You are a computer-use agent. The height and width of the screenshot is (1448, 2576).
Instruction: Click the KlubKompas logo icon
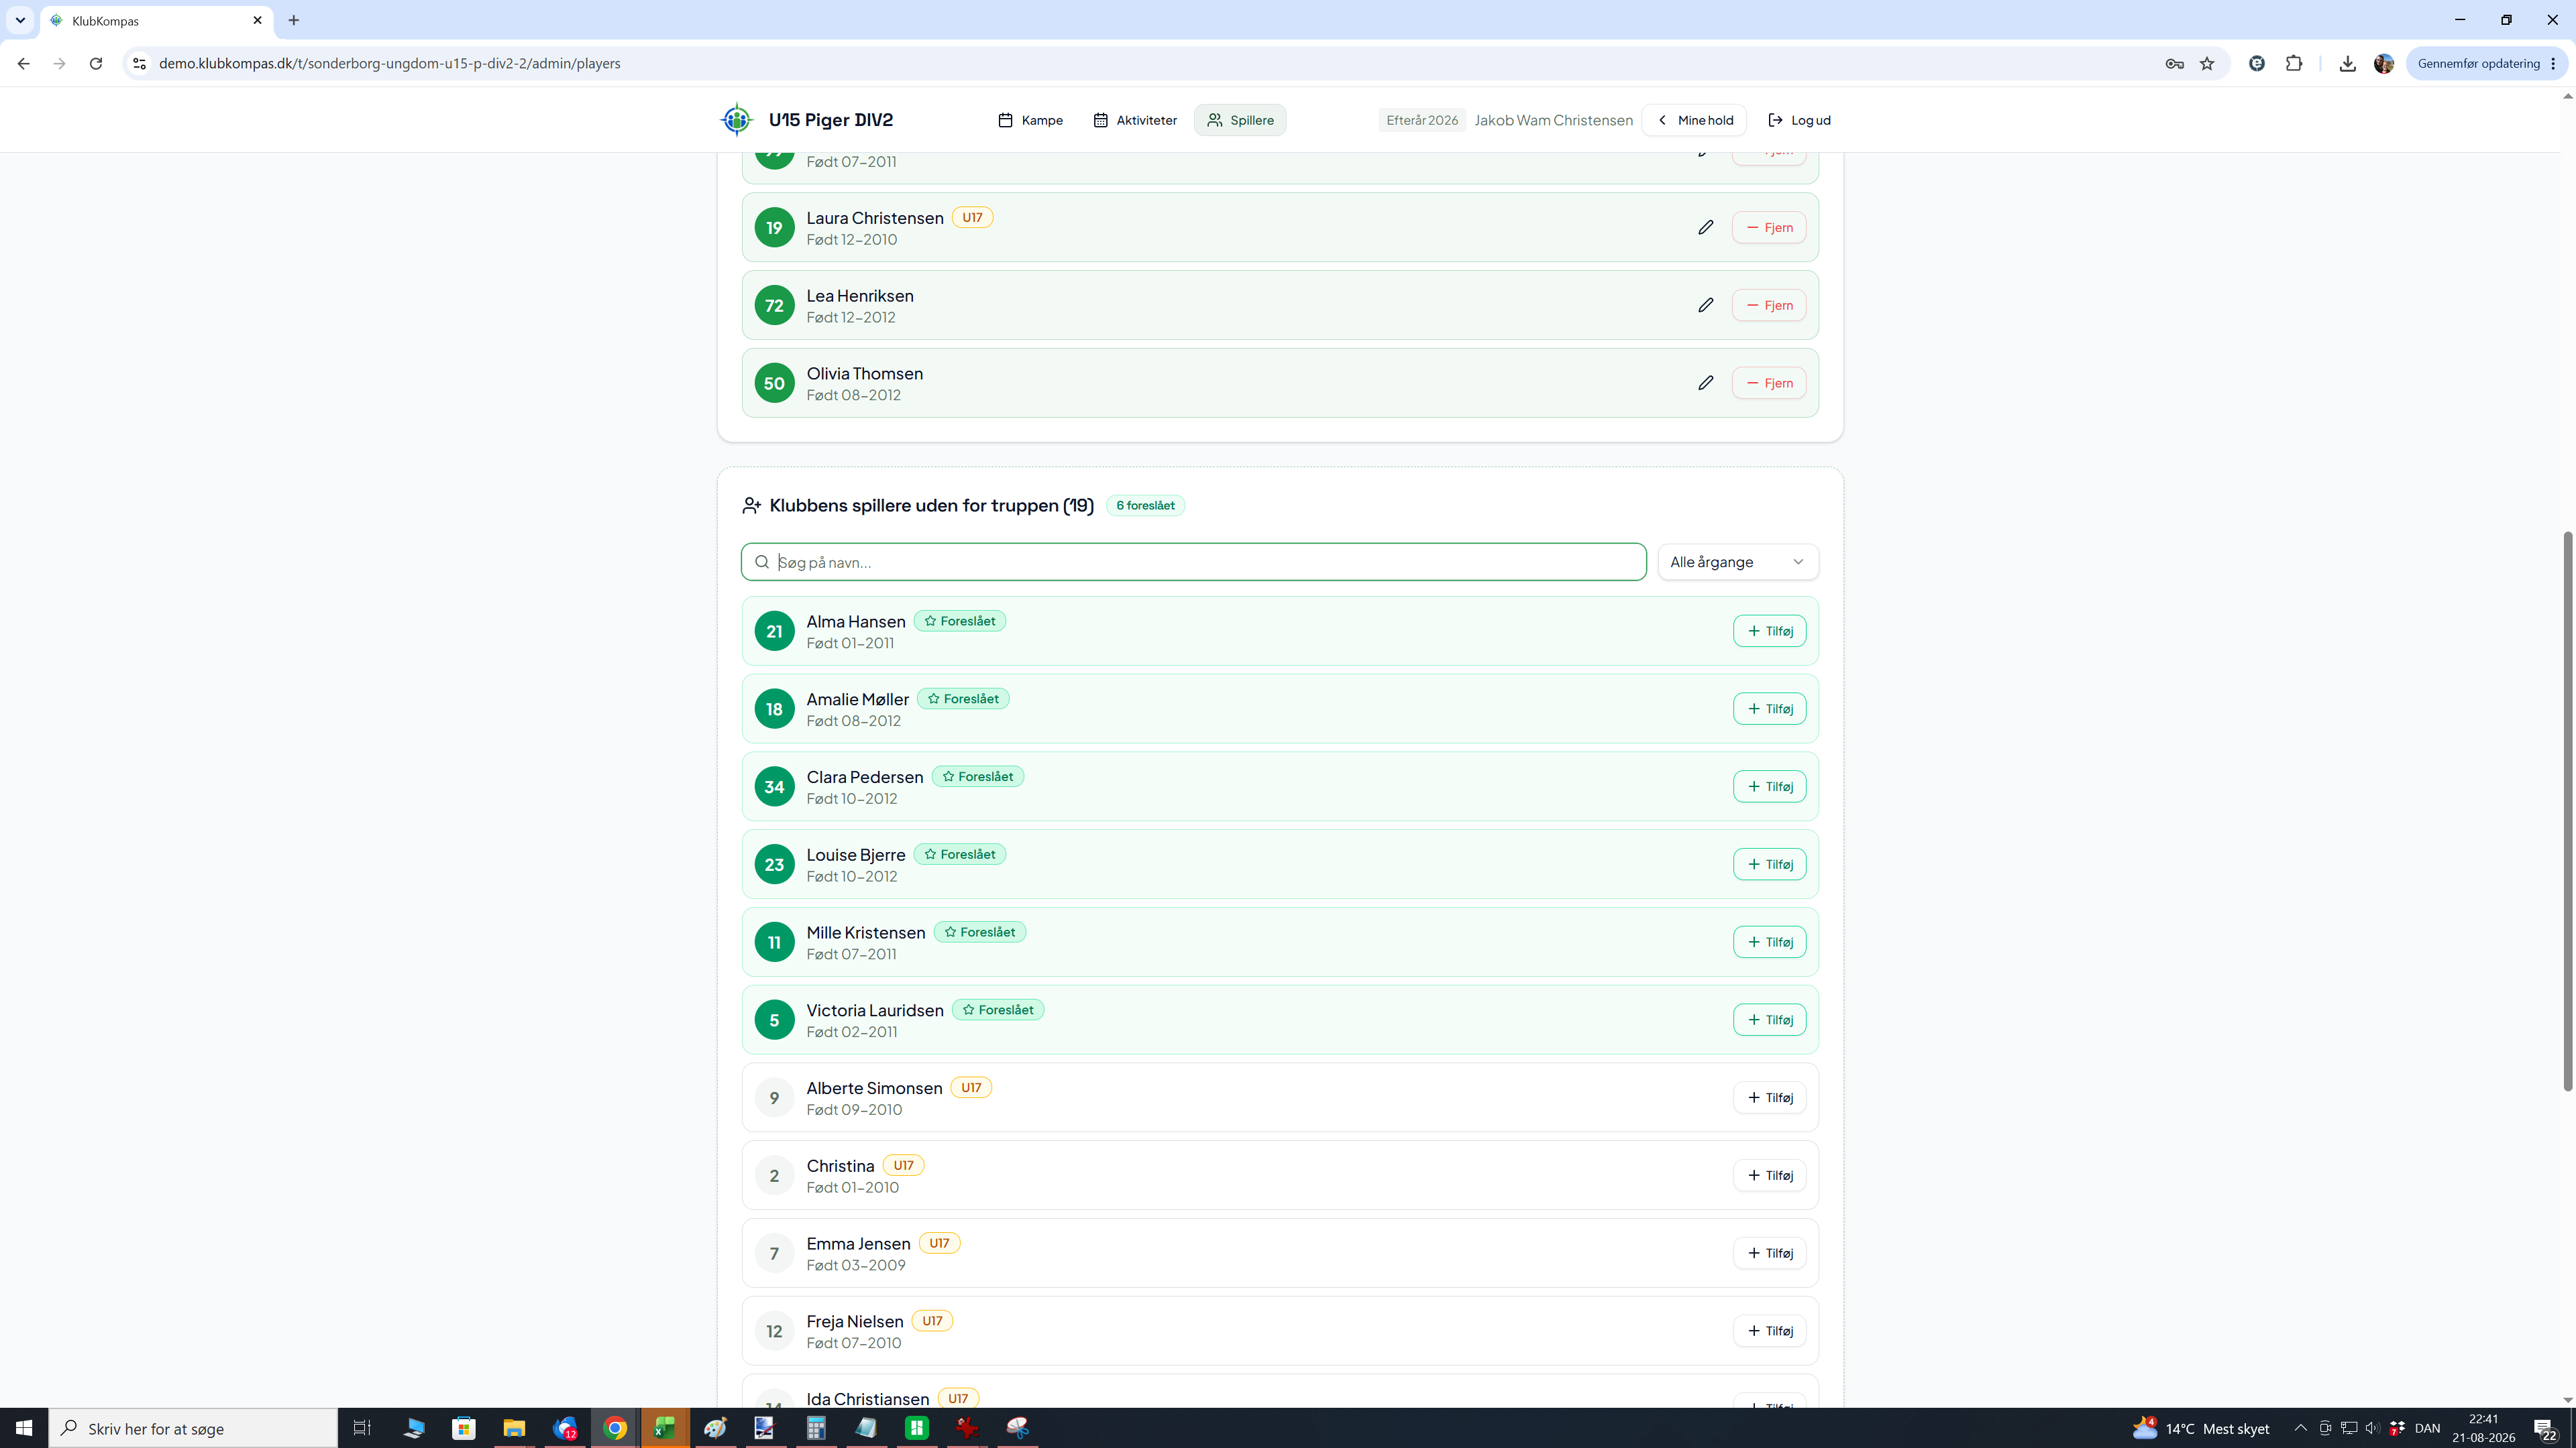point(737,120)
